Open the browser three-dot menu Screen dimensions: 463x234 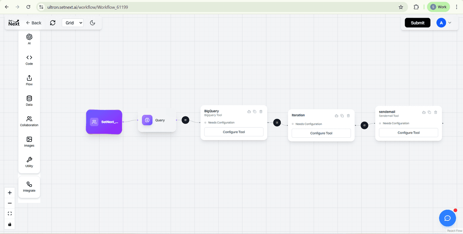point(457,7)
